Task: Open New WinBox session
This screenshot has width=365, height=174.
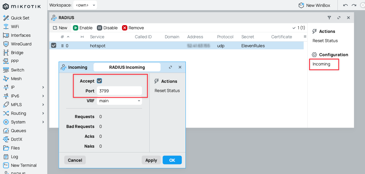Action: tap(314, 5)
